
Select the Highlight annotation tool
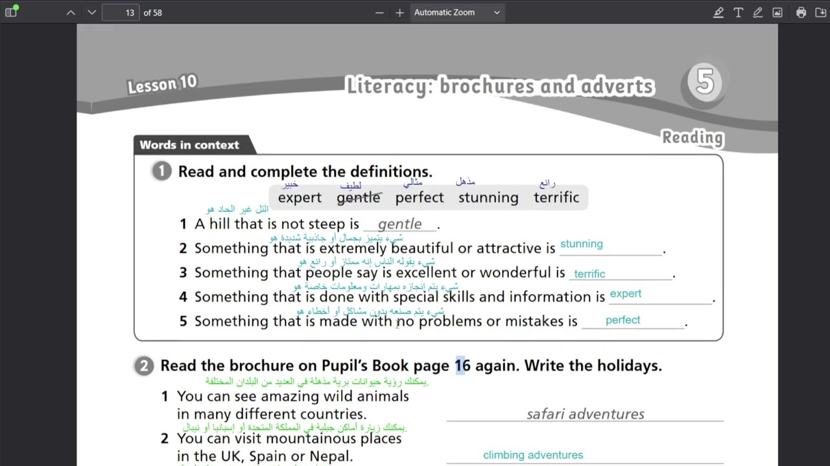tap(718, 12)
